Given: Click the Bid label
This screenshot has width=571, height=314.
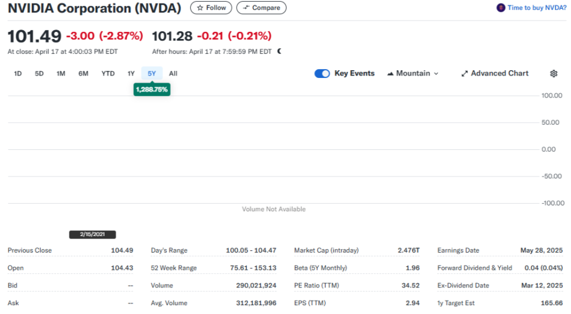Looking at the screenshot, I should click(x=12, y=285).
